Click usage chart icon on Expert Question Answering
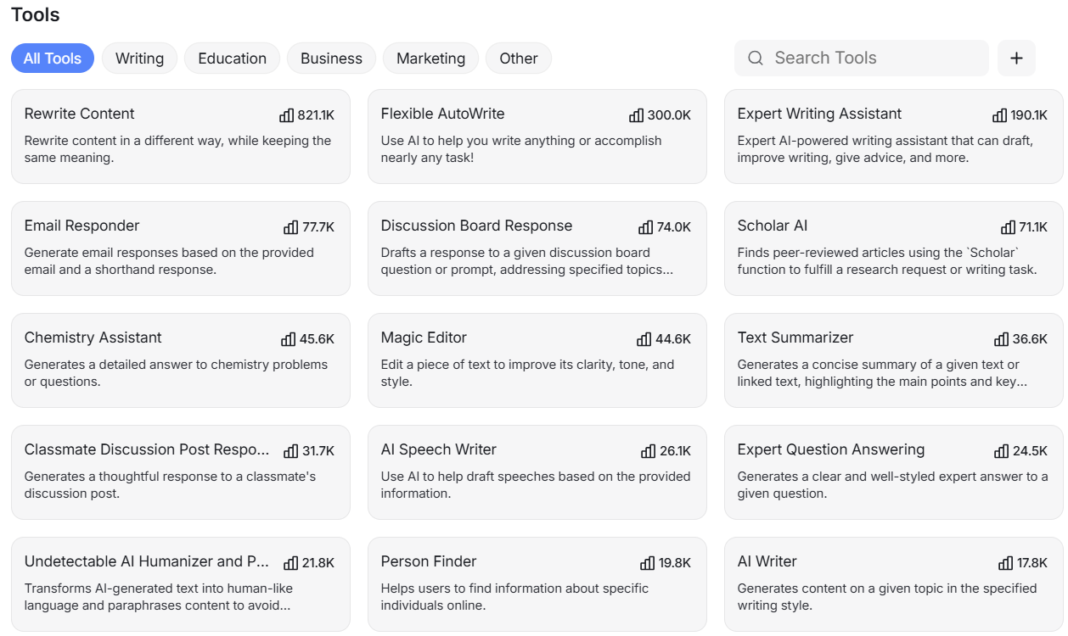Image resolution: width=1068 pixels, height=636 pixels. pos(1002,451)
